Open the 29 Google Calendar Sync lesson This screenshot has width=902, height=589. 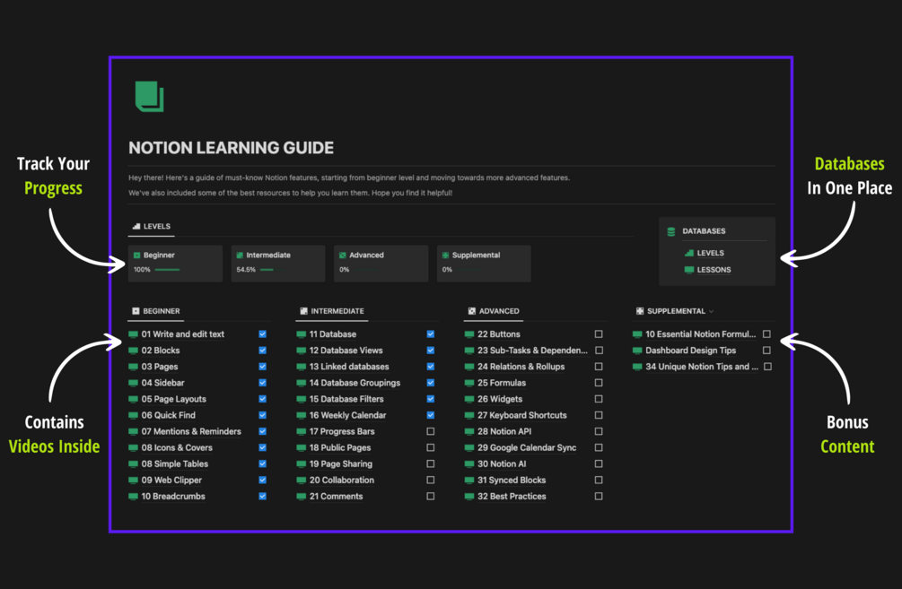click(x=526, y=447)
